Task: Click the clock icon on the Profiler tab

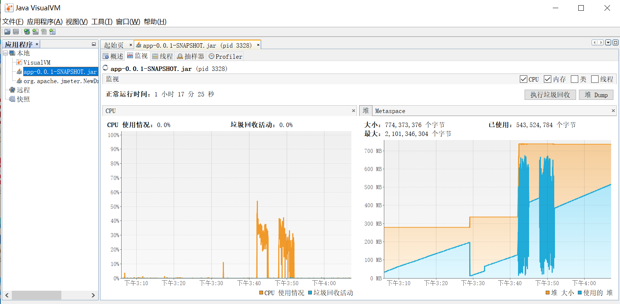Action: pos(211,56)
